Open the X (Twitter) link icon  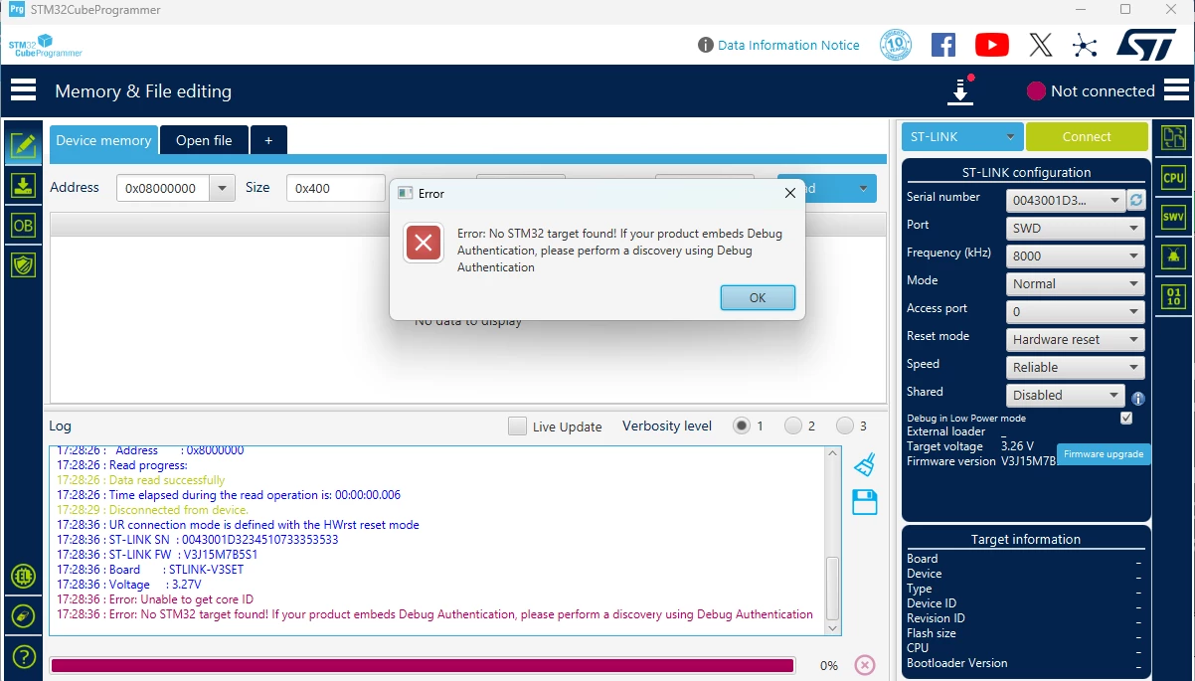click(1040, 45)
